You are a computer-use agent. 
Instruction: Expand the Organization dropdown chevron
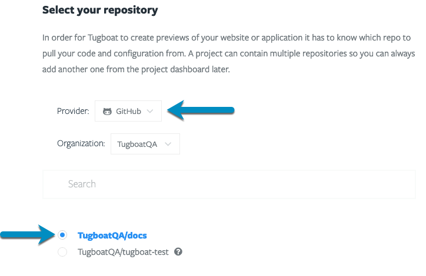[168, 144]
